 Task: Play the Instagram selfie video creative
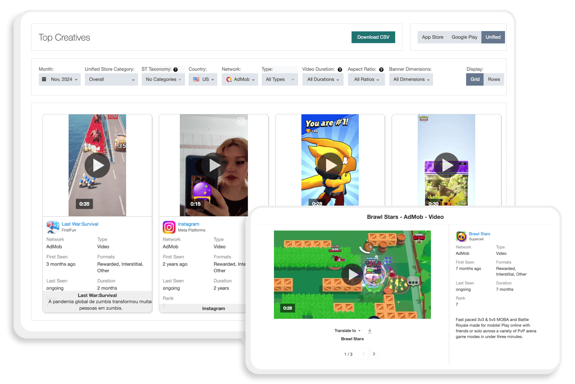214,165
